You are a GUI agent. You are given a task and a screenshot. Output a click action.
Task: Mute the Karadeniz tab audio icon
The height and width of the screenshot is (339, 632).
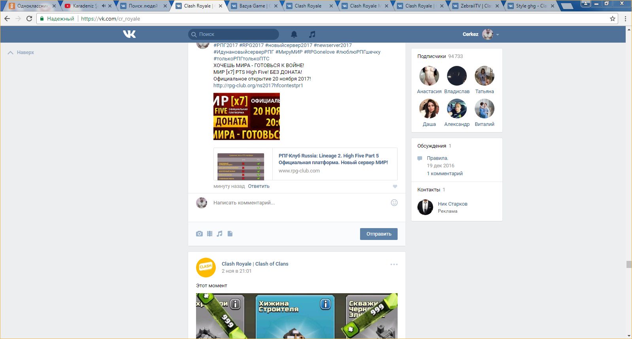(x=104, y=6)
